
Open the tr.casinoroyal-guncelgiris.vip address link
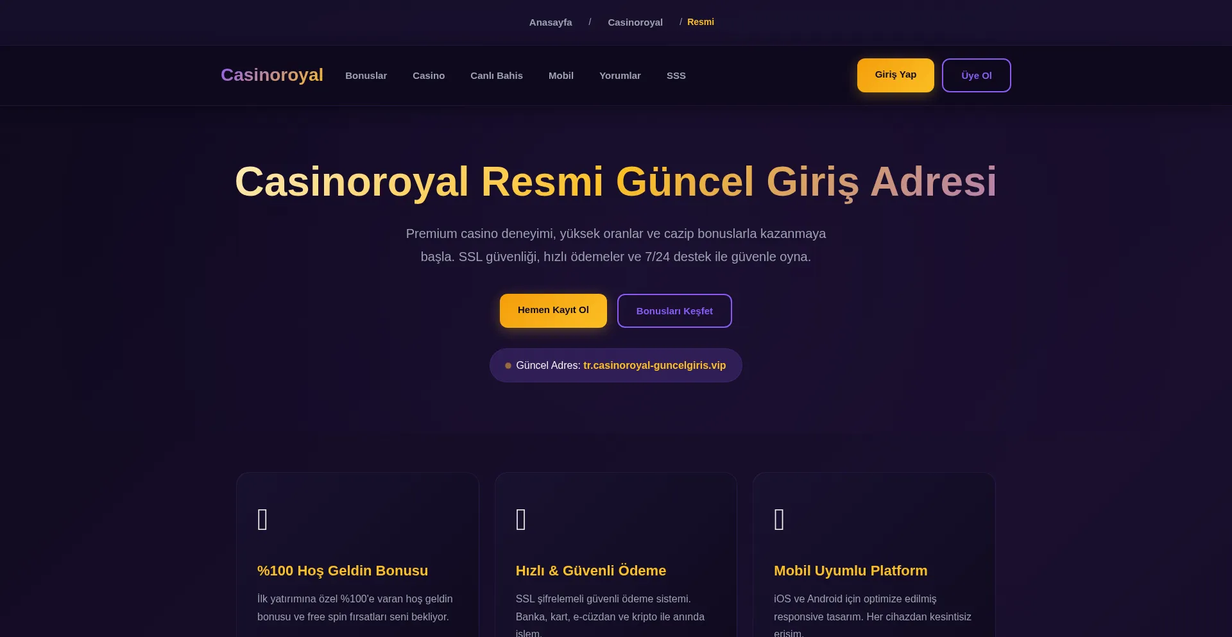click(654, 366)
